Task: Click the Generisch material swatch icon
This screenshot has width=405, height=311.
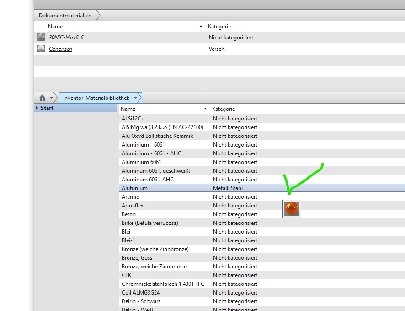Action: point(41,49)
